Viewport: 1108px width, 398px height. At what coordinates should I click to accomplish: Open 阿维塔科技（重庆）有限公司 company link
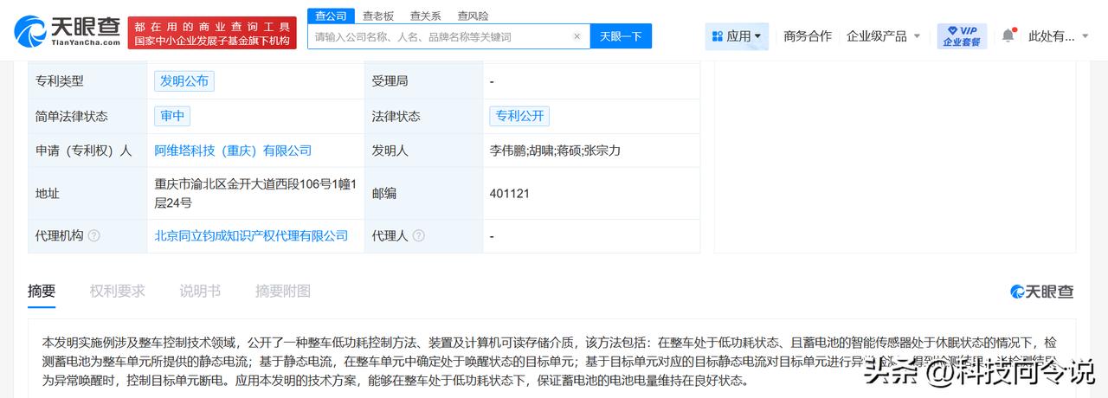(233, 151)
